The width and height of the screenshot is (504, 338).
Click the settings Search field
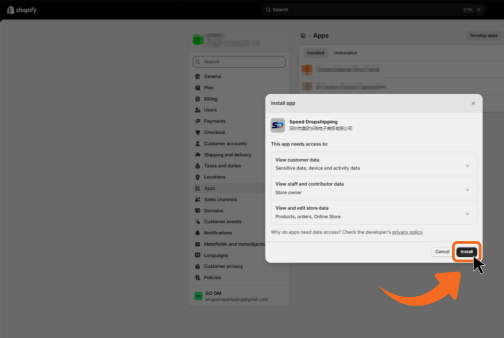[239, 62]
